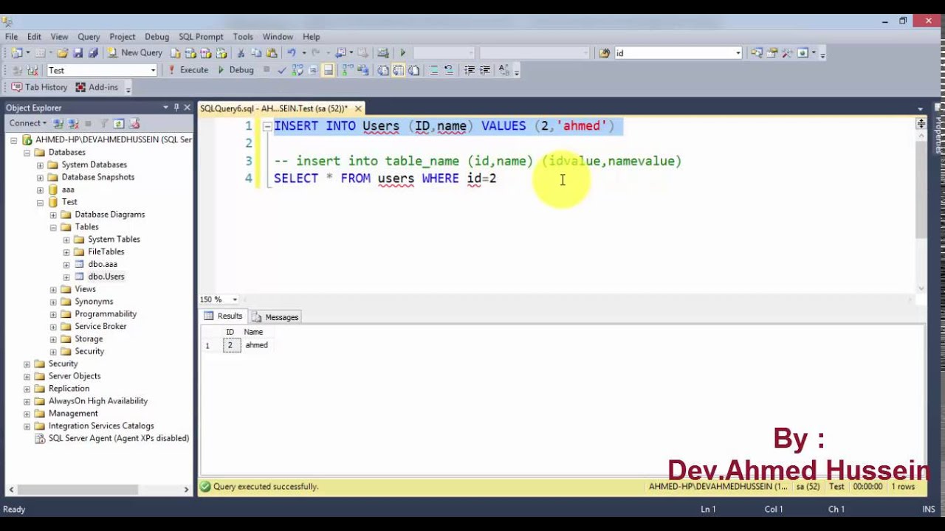Open the Query menu
Viewport: 945px width, 531px height.
click(89, 36)
